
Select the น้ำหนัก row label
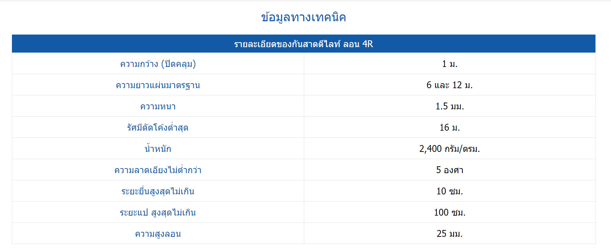point(158,149)
